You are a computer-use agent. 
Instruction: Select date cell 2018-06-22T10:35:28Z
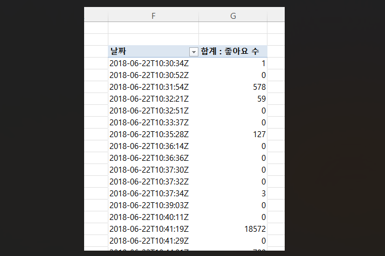(x=149, y=134)
